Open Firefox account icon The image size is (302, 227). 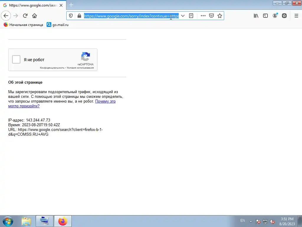tap(275, 16)
